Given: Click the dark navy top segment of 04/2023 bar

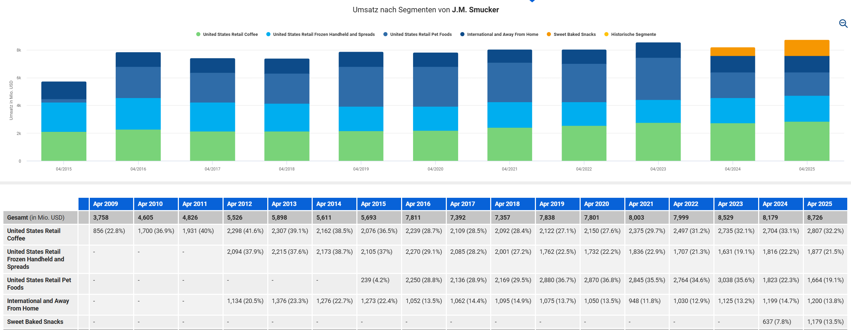Looking at the screenshot, I should click(658, 50).
